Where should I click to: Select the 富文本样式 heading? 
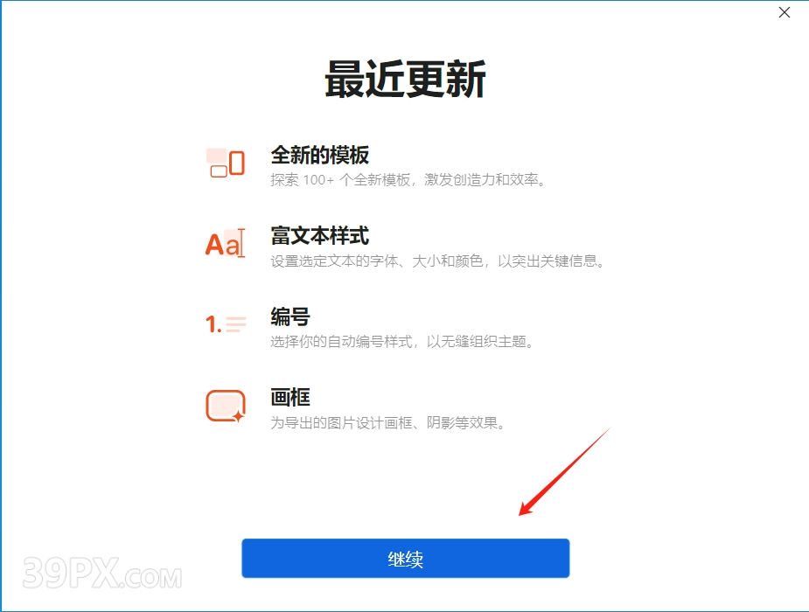320,236
